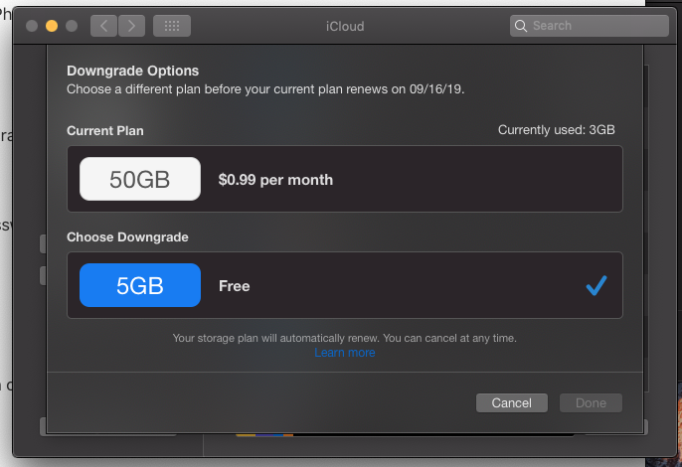This screenshot has height=467, width=682.
Task: Toggle the blue checkmark on the Free plan
Action: click(597, 286)
